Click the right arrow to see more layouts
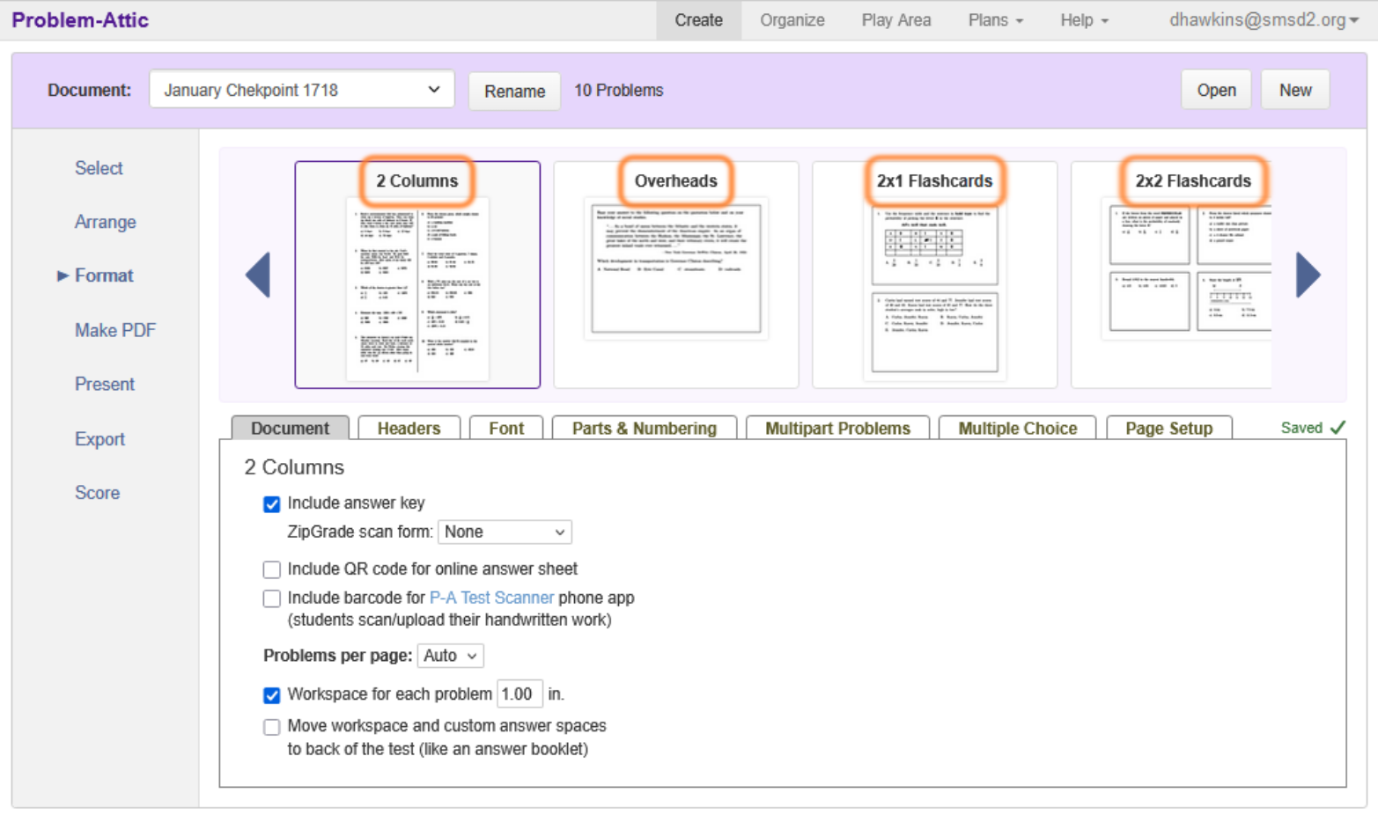Image resolution: width=1378 pixels, height=815 pixels. [1309, 274]
